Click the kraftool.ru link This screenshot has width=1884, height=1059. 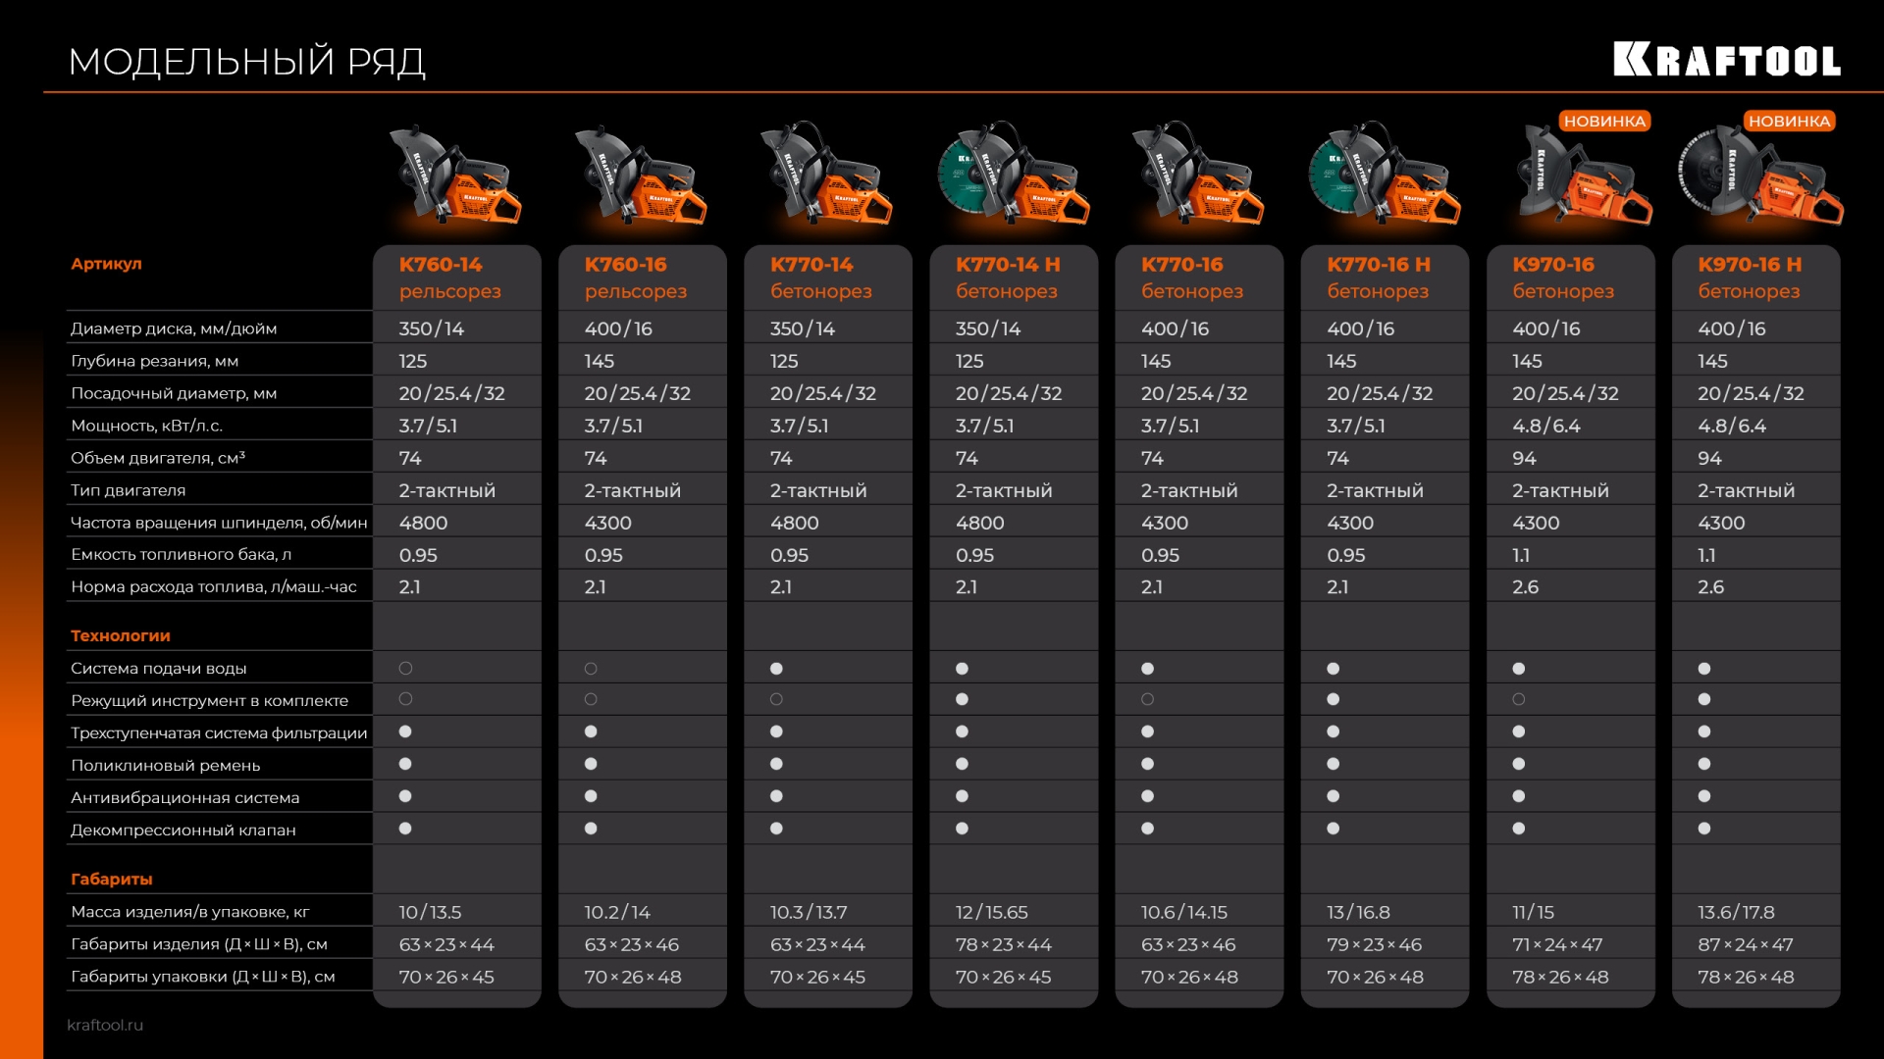(105, 1025)
